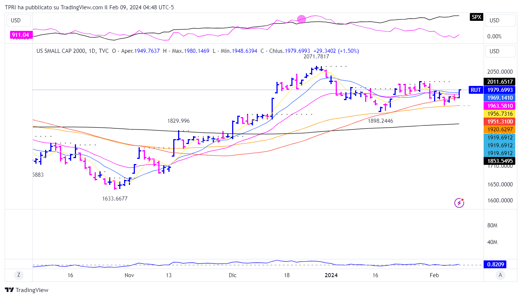This screenshot has height=298, width=522.
Task: Select the yellow 1956.7316 price label
Action: tap(499, 113)
